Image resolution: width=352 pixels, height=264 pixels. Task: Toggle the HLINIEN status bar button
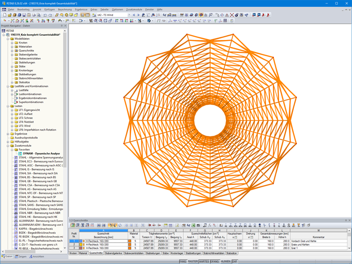click(x=225, y=262)
